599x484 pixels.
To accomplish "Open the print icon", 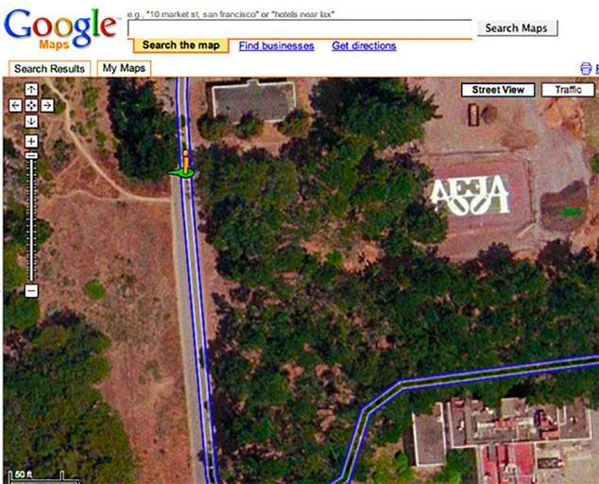I will click(x=586, y=68).
